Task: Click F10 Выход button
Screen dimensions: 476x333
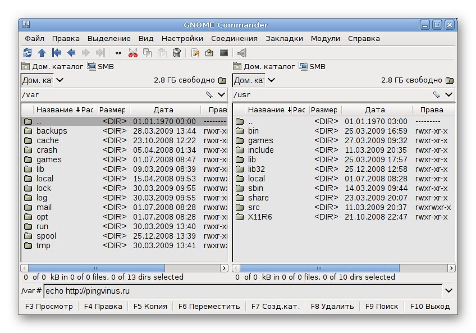Action: pyautogui.click(x=430, y=306)
